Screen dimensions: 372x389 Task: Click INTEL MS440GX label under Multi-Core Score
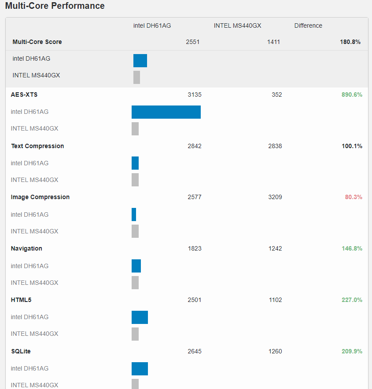[x=36, y=75]
